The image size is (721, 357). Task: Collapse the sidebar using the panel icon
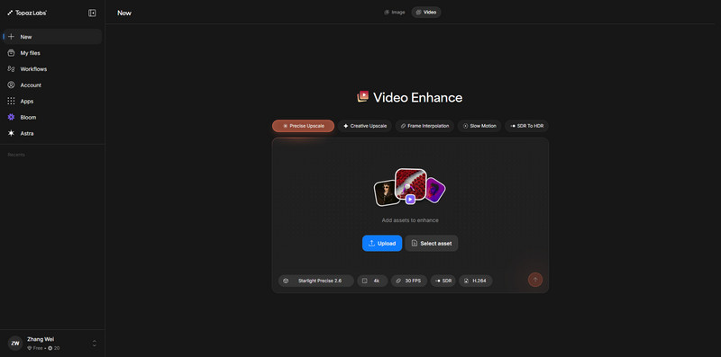(92, 13)
